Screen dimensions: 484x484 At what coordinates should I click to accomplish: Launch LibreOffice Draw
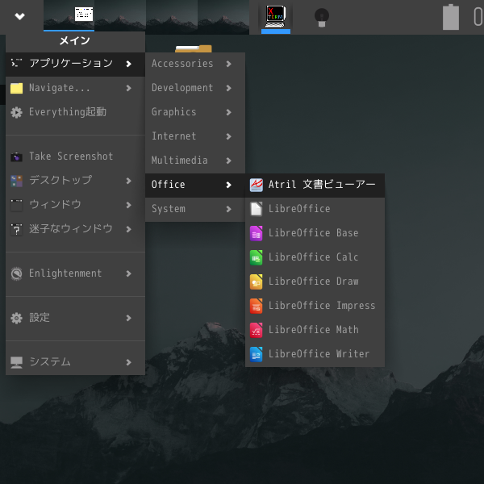click(x=315, y=282)
